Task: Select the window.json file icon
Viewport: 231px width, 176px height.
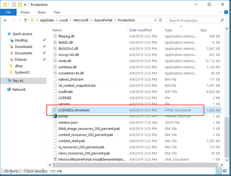Action: point(55,123)
